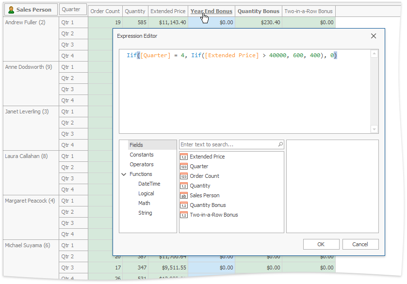Click the magnifier icon in the search box
The image size is (407, 284).
[x=280, y=144]
